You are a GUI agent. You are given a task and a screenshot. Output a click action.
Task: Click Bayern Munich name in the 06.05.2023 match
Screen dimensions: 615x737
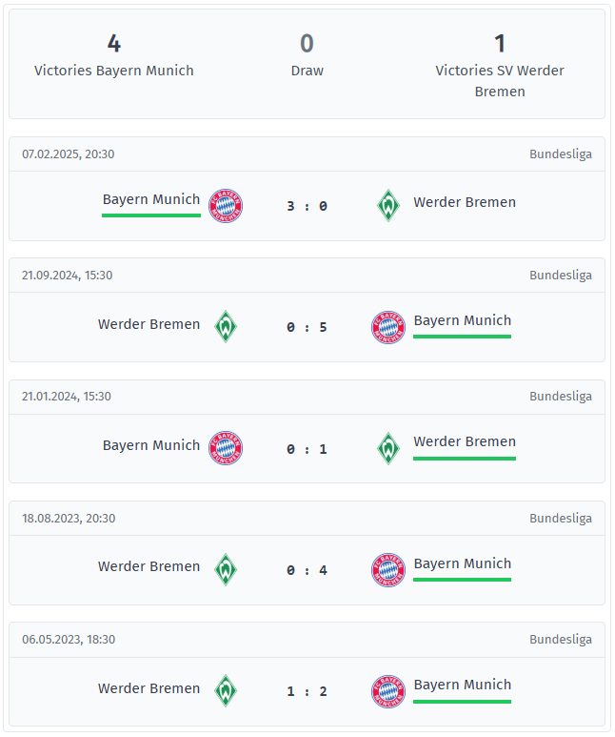[x=463, y=686]
